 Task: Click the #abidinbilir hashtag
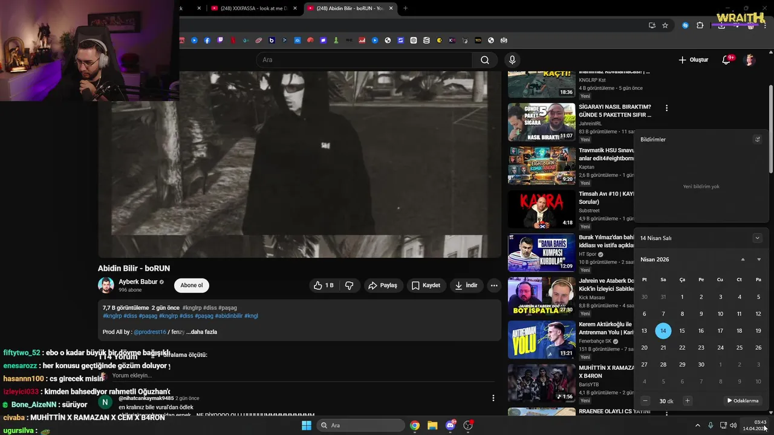click(x=229, y=315)
